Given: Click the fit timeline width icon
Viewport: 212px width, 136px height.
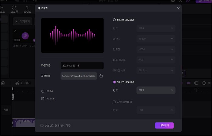Looking at the screenshot, I should pos(196,83).
